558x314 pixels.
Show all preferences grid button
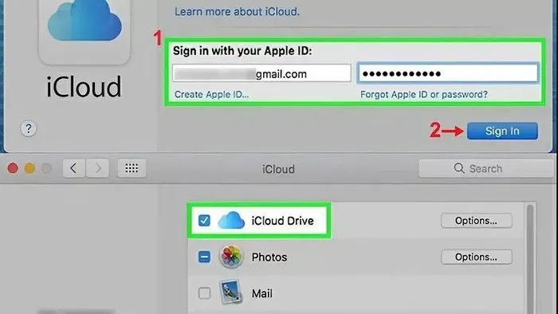click(132, 168)
